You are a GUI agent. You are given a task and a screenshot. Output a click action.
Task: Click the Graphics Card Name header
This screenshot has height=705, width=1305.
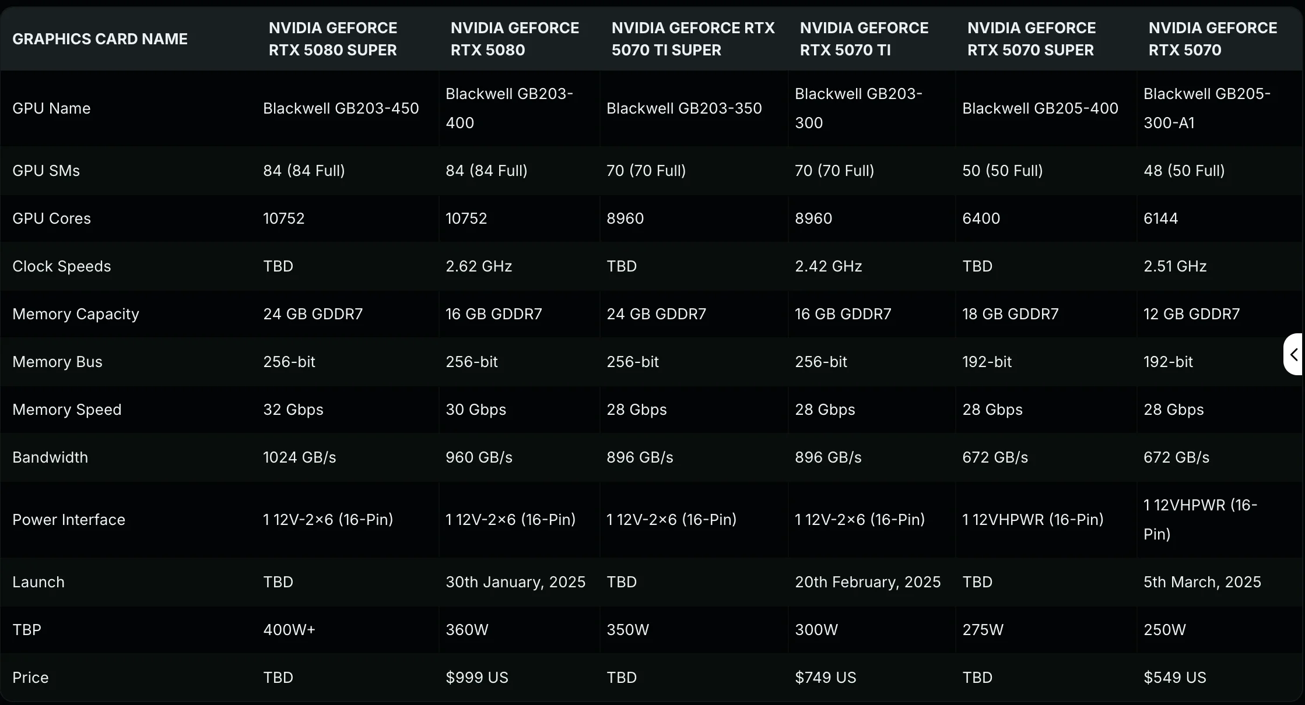tap(100, 39)
